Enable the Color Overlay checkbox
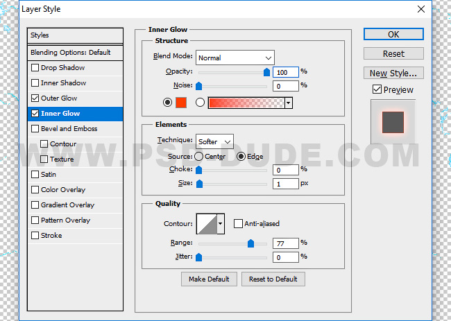451x321 pixels. coord(35,190)
